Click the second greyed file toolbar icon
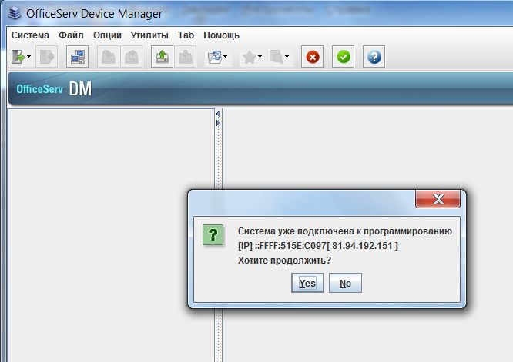 coord(131,57)
